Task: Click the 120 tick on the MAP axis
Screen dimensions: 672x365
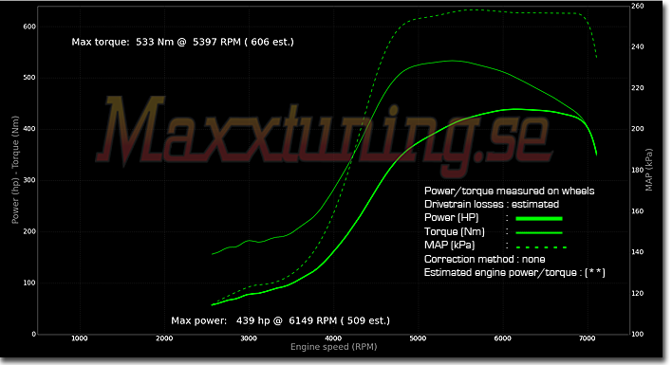Action: click(x=637, y=293)
